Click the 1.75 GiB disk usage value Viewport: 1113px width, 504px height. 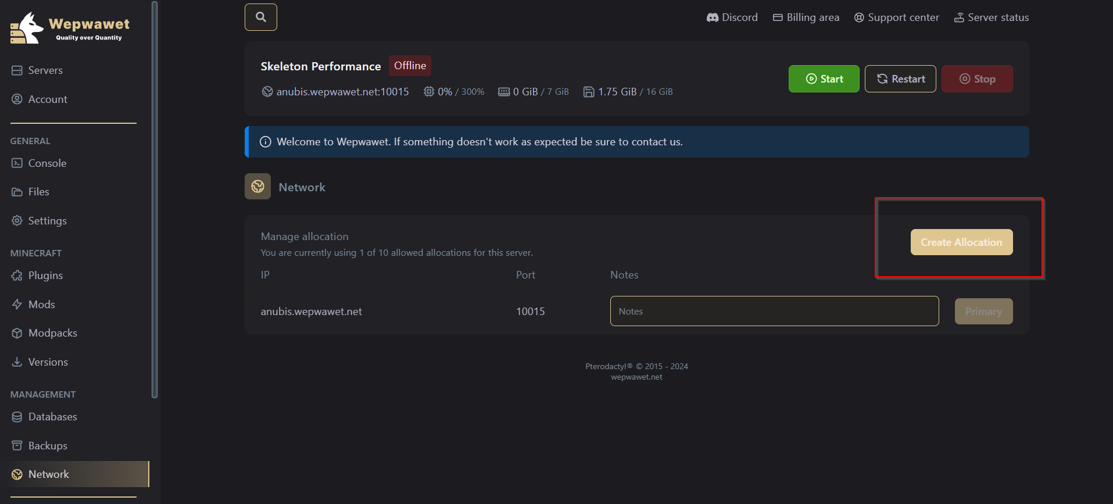(617, 92)
